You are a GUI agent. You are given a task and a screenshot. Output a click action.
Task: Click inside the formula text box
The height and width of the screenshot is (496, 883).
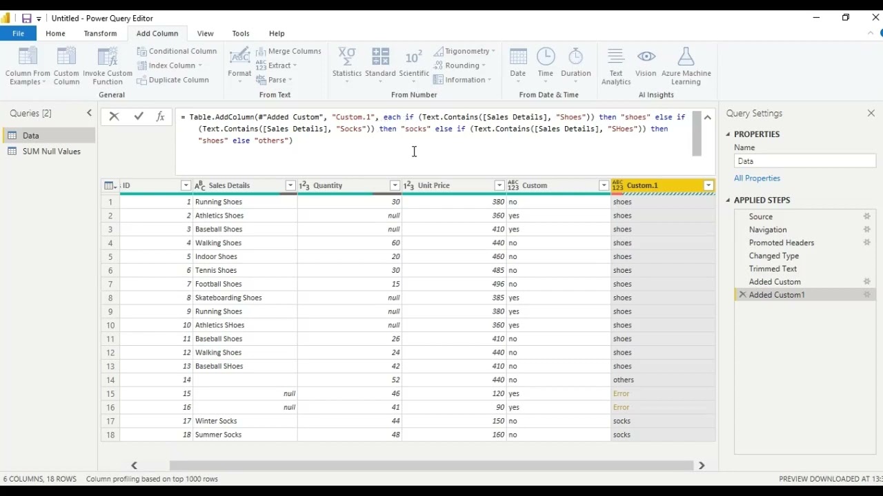coord(435,141)
